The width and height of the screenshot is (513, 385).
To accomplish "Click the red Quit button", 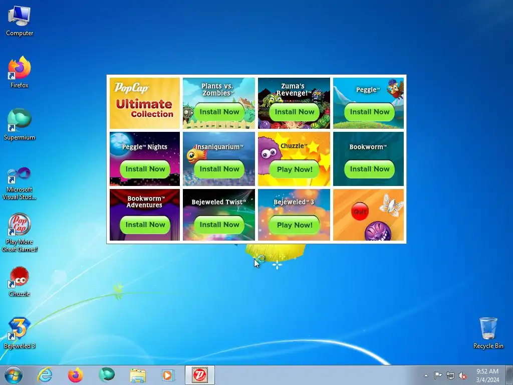I will click(x=360, y=212).
